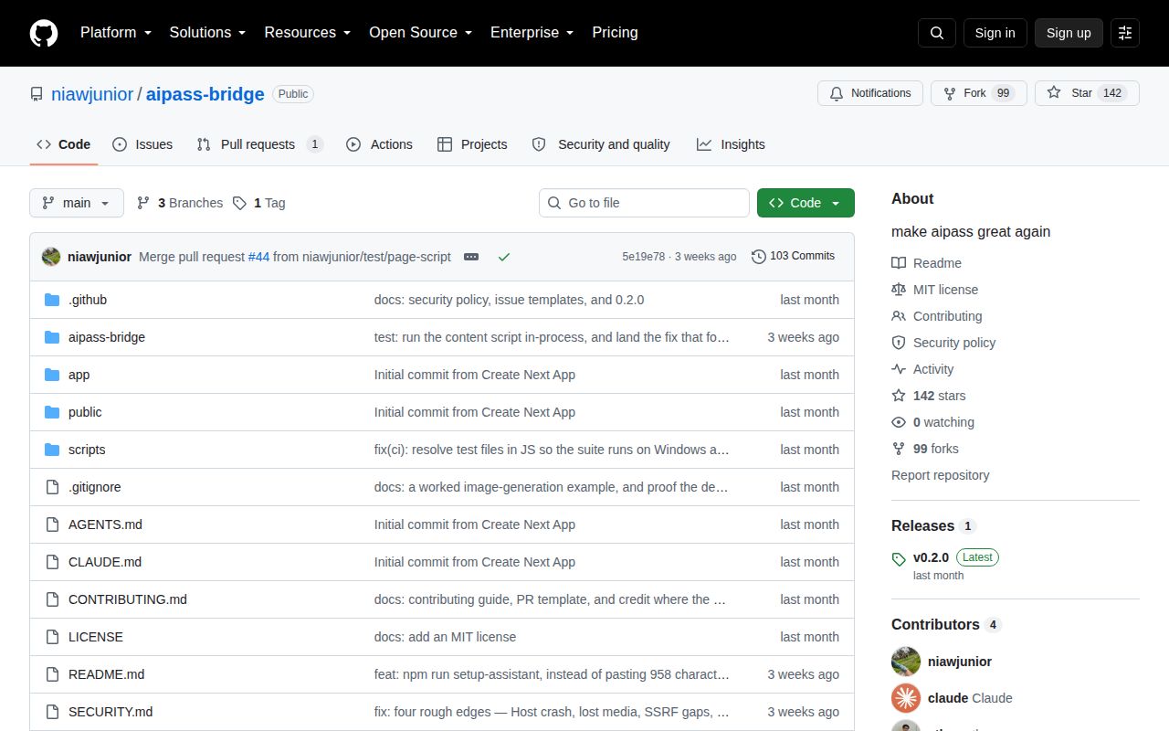Switch to the Actions tab

379,144
